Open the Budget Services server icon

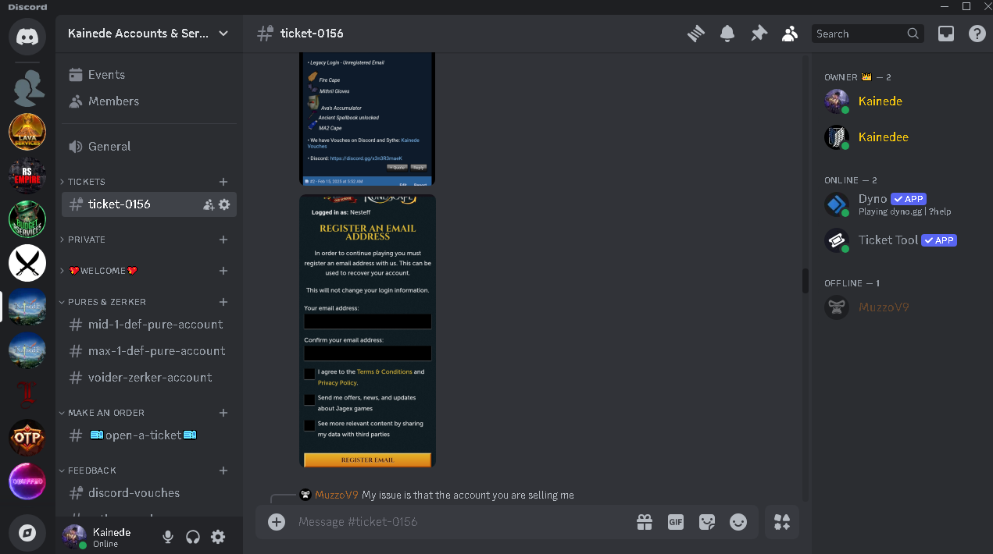pos(27,219)
